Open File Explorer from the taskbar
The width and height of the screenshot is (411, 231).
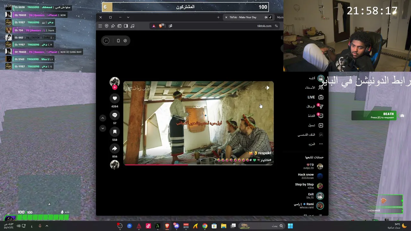point(223,226)
